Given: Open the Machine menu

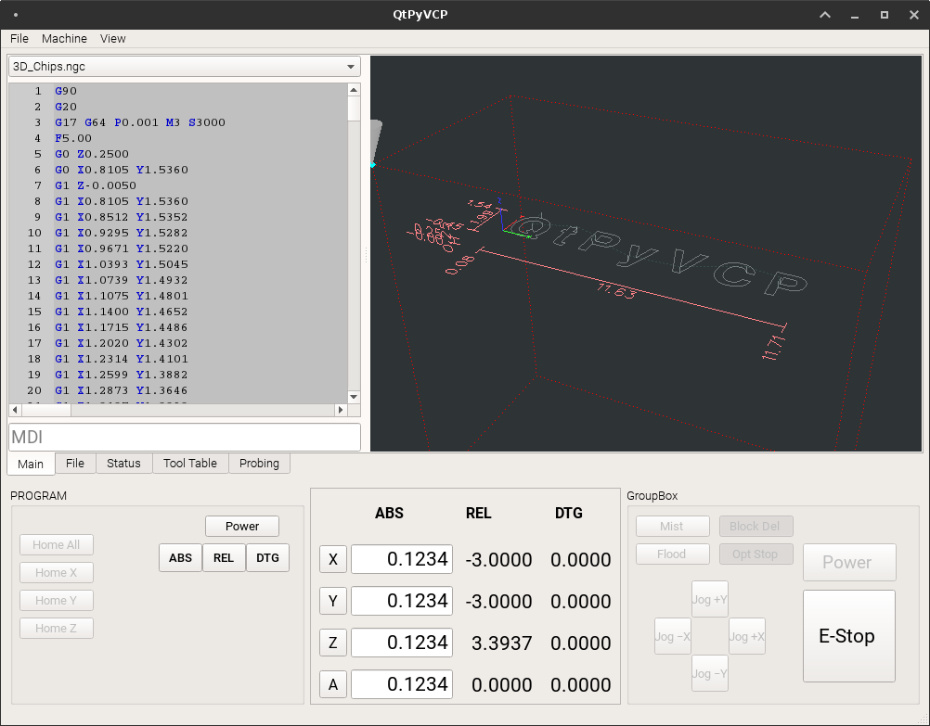Looking at the screenshot, I should 64,39.
